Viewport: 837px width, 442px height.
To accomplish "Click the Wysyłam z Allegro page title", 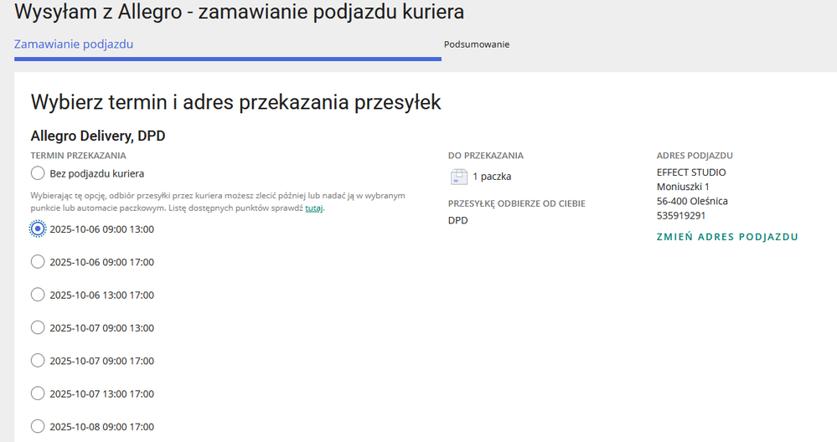I will click(239, 13).
